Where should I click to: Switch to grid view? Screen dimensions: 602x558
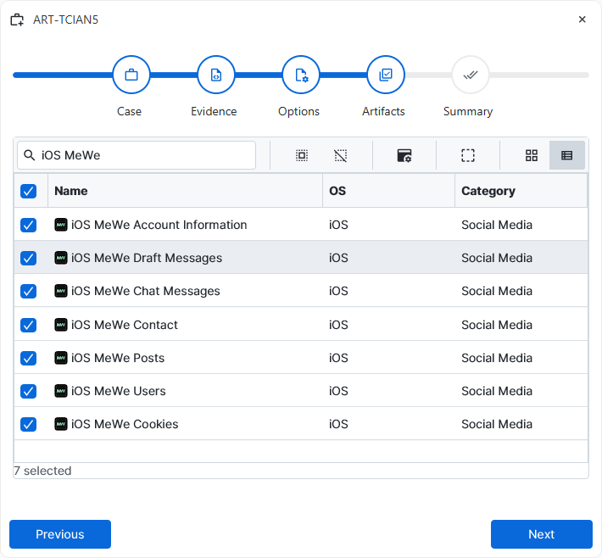point(532,155)
